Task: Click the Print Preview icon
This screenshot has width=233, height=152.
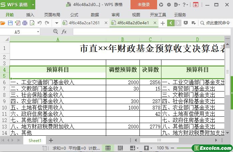Action: 32,23
